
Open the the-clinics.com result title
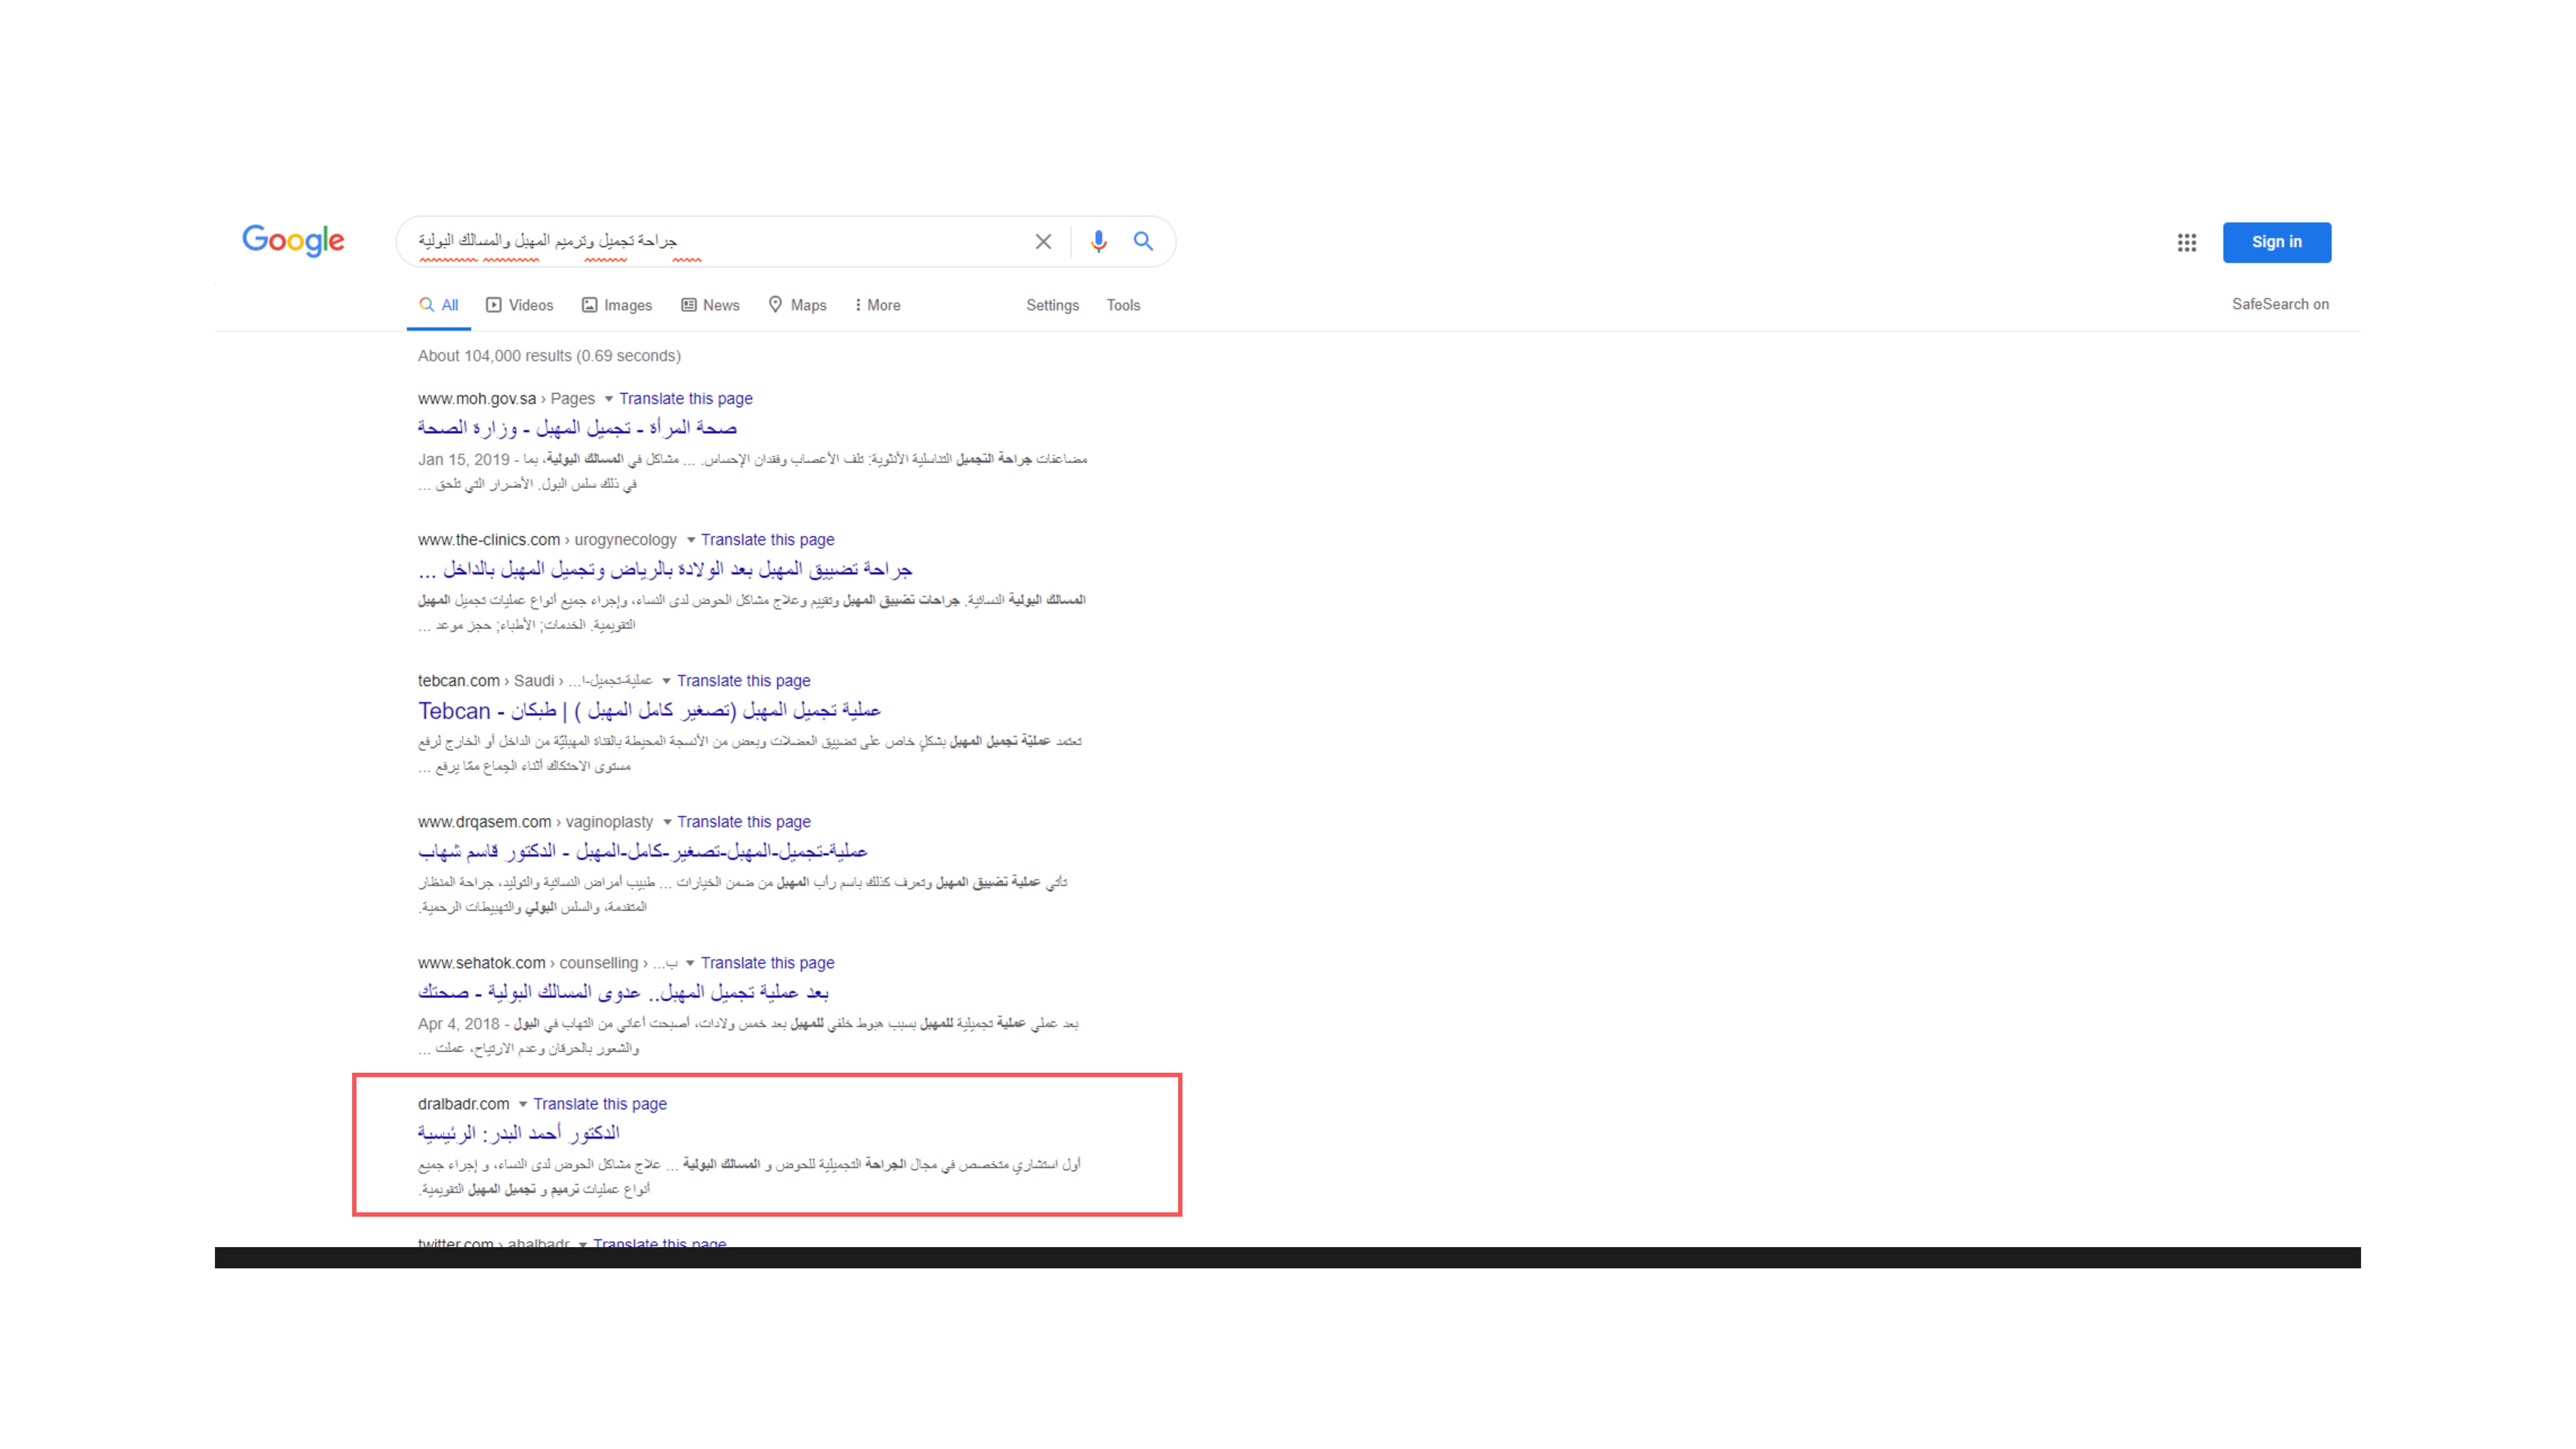click(665, 569)
